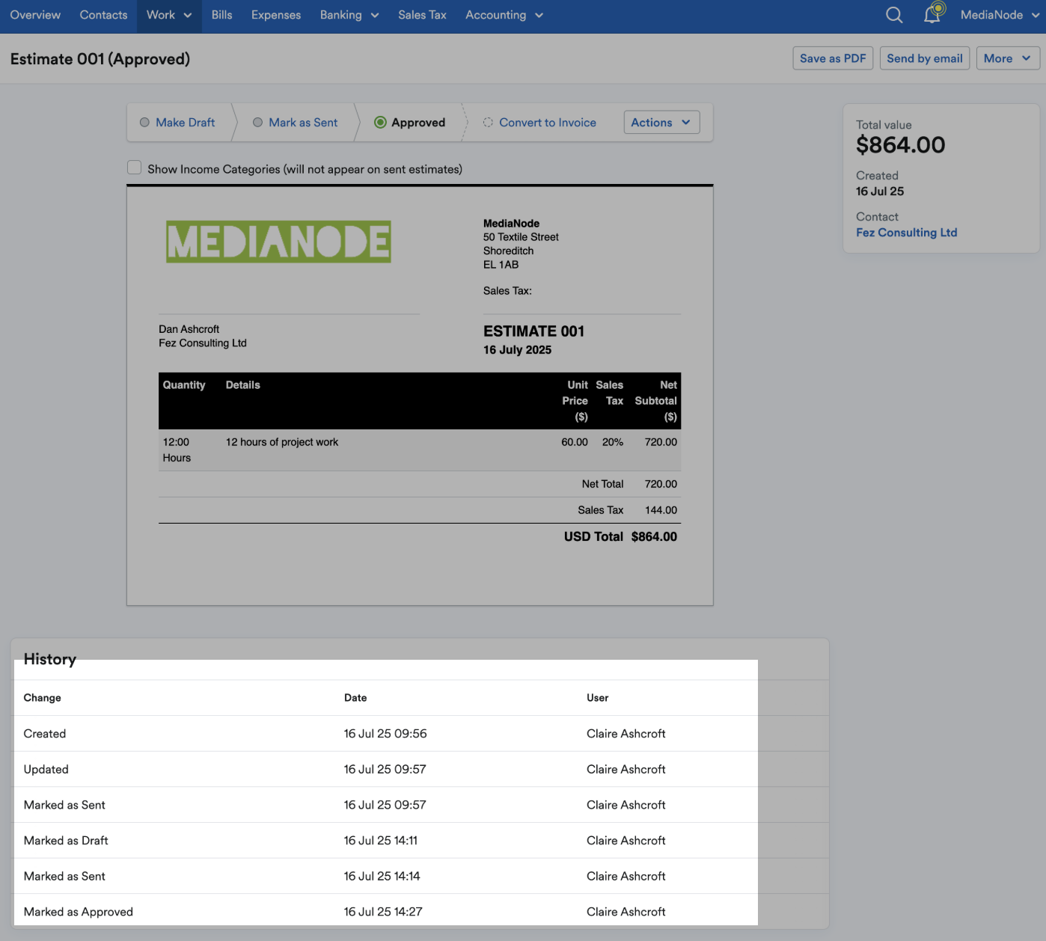This screenshot has height=941, width=1046.
Task: Click the Date column header in History
Action: pyautogui.click(x=355, y=698)
